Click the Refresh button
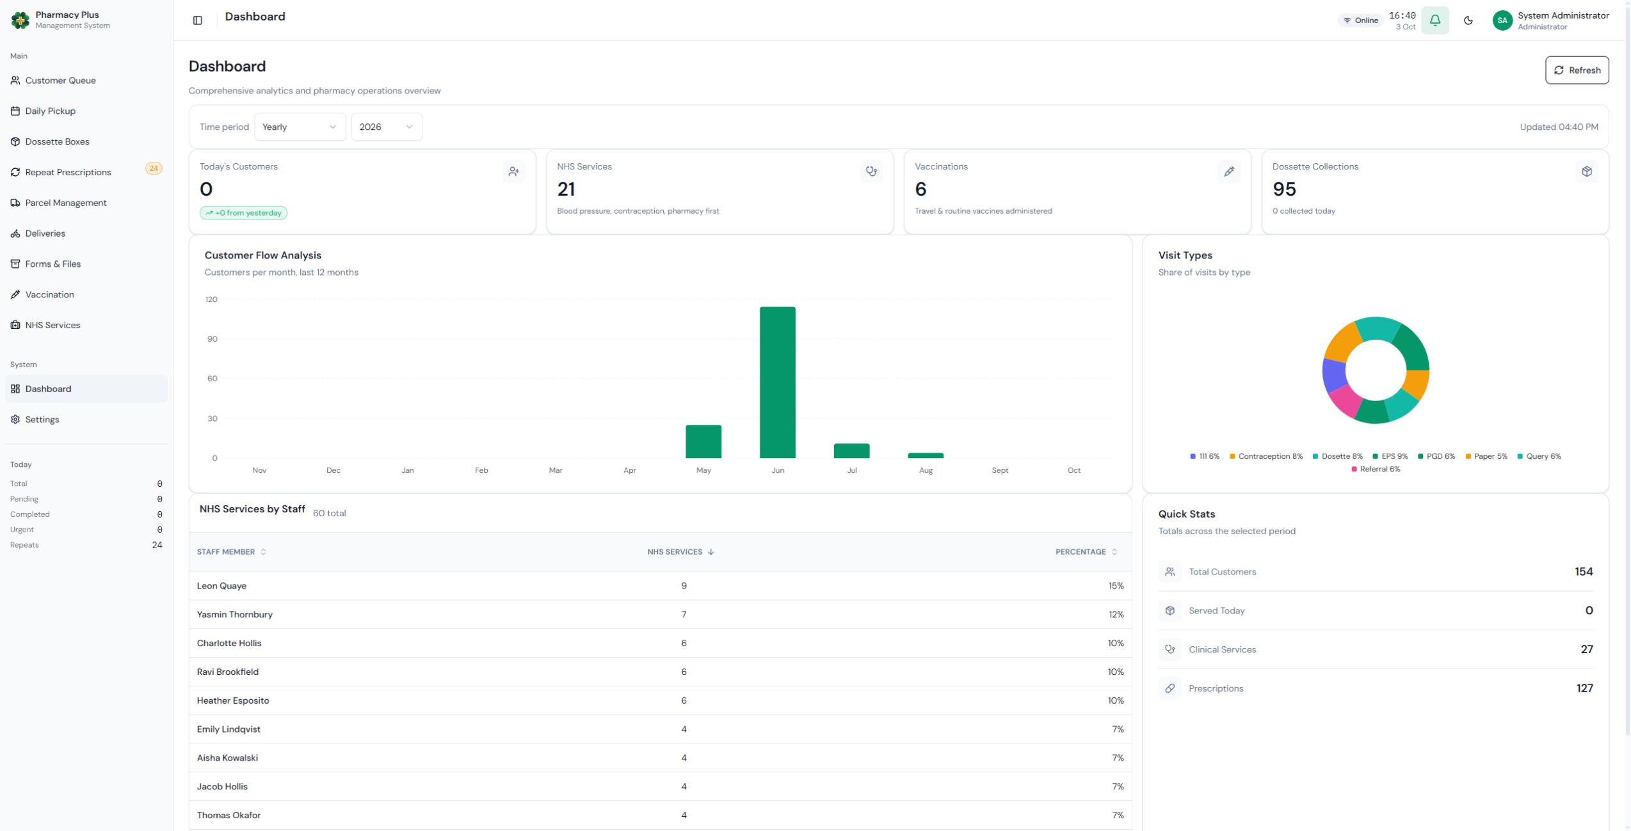This screenshot has width=1631, height=831. click(x=1577, y=70)
